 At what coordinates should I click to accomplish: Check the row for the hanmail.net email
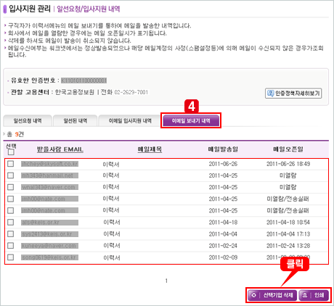[x=11, y=175]
